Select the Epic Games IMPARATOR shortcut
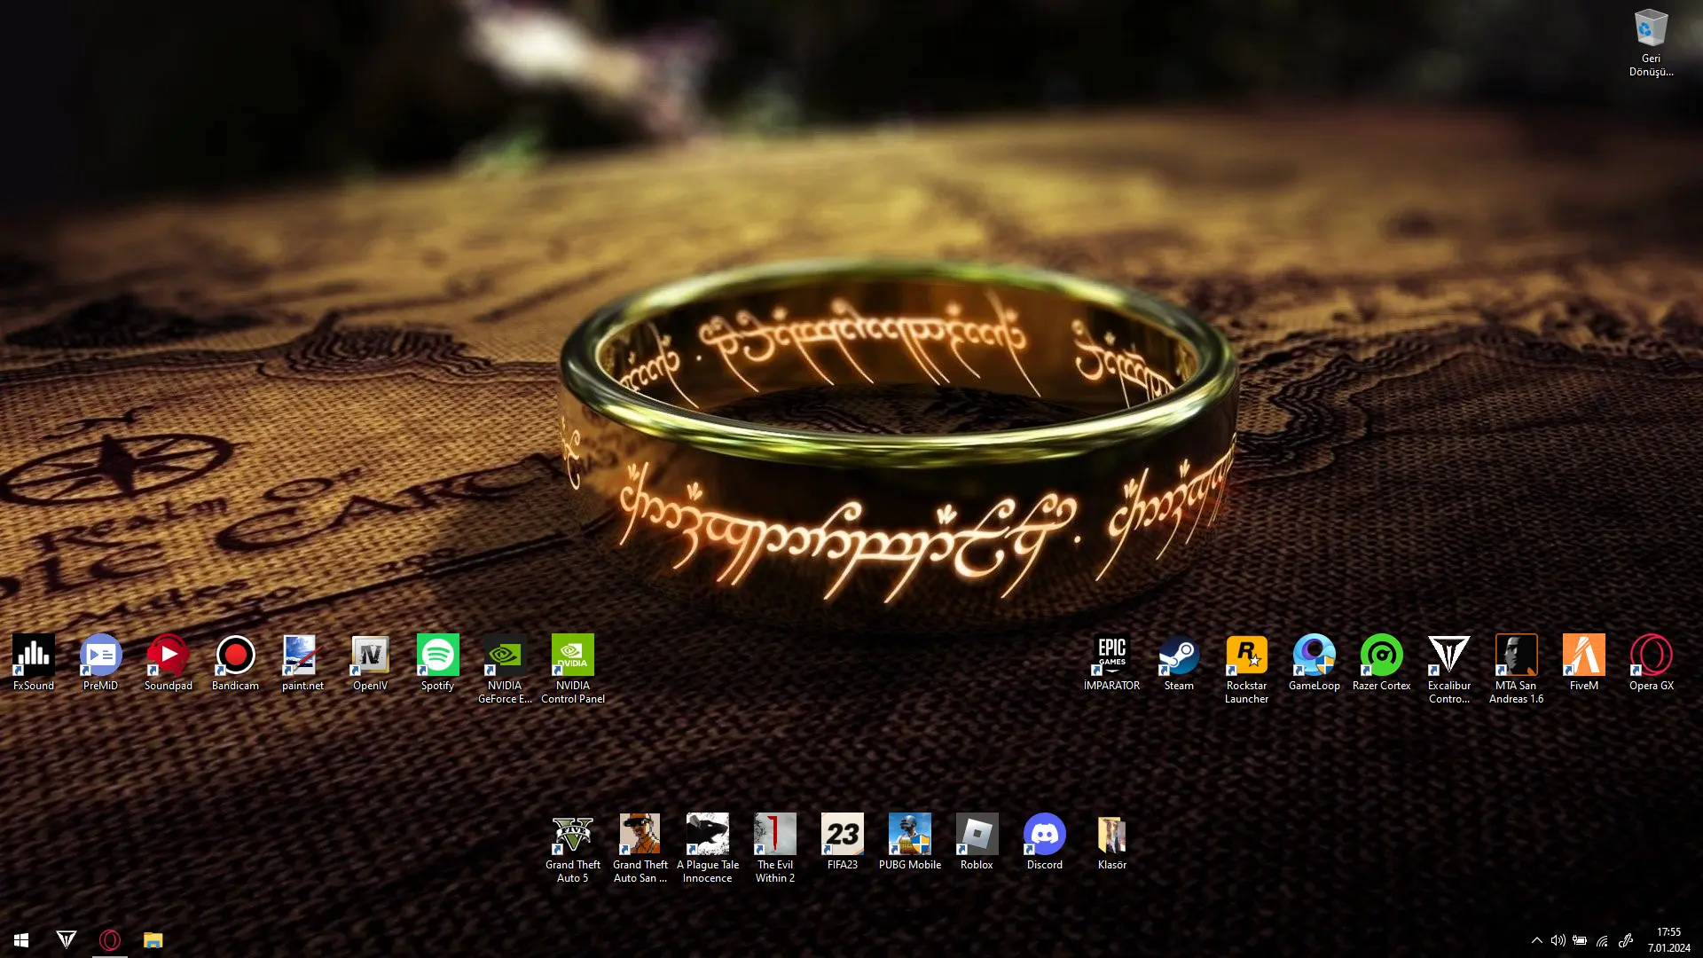1703x958 pixels. click(x=1111, y=663)
